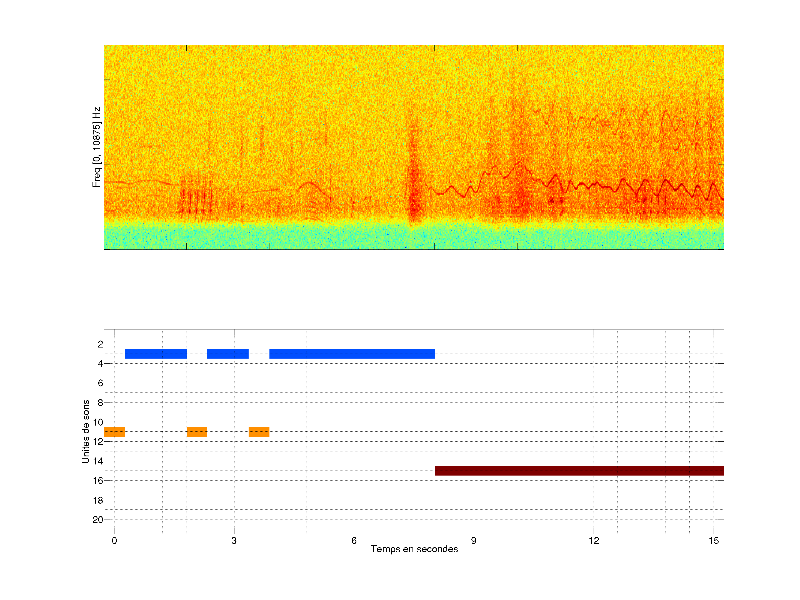Click the x-axis tick label 12
This screenshot has width=800, height=600.
click(x=594, y=541)
